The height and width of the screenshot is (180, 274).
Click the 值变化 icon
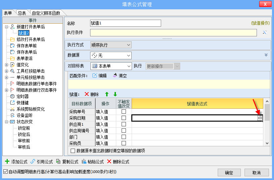12,65
